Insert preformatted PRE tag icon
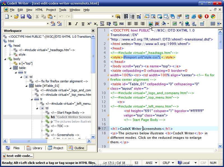 [122, 24]
